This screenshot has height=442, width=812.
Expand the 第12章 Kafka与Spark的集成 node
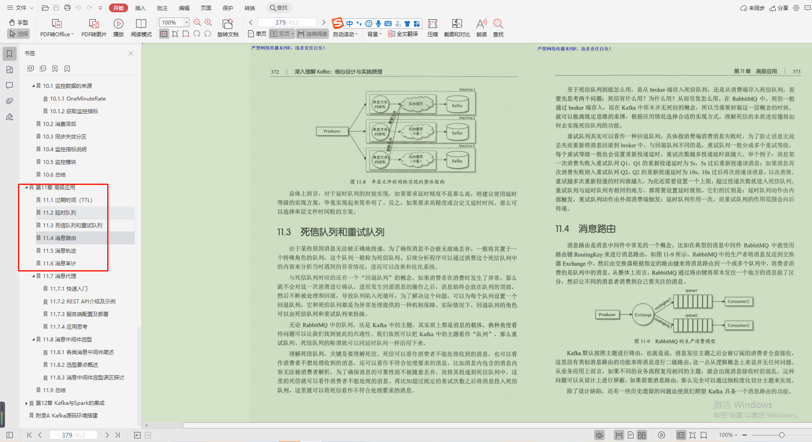tap(26, 403)
